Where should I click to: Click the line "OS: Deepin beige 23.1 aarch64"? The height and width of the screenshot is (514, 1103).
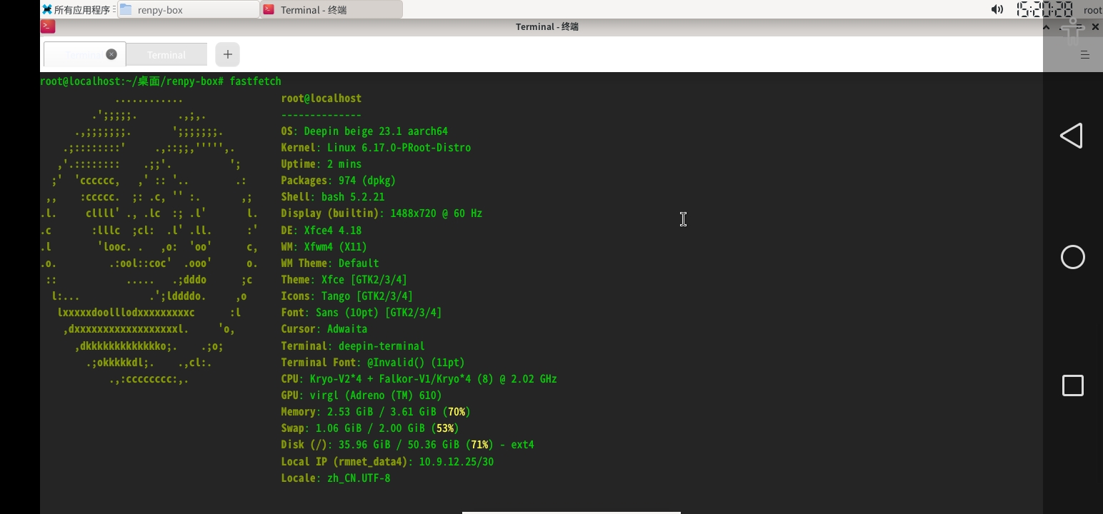364,131
